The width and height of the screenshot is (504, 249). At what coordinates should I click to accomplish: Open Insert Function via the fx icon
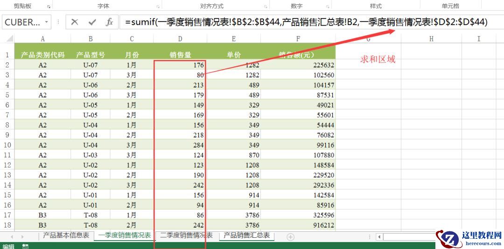click(109, 22)
